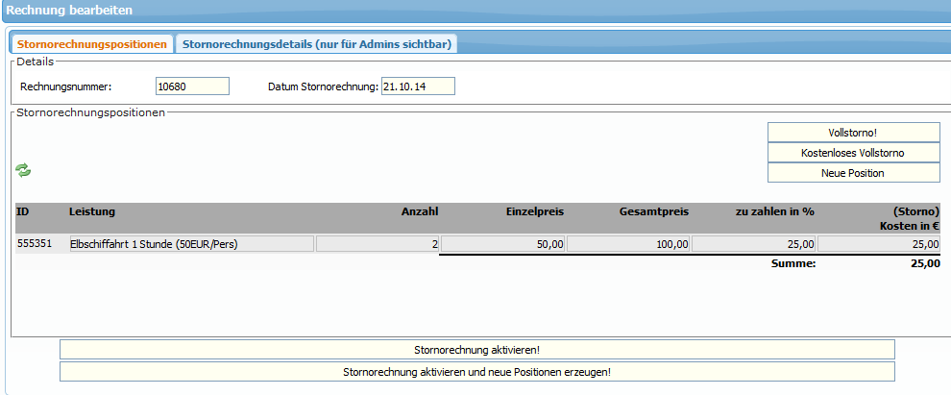
Task: Click the Leistung column header
Action: [x=92, y=210]
